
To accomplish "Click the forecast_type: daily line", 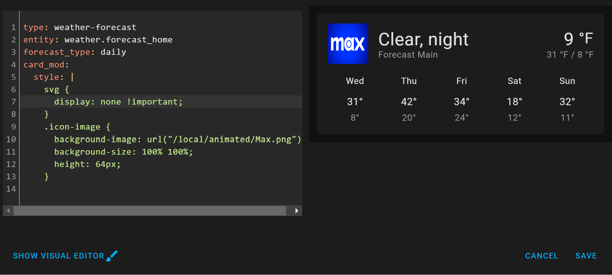I will tap(75, 52).
